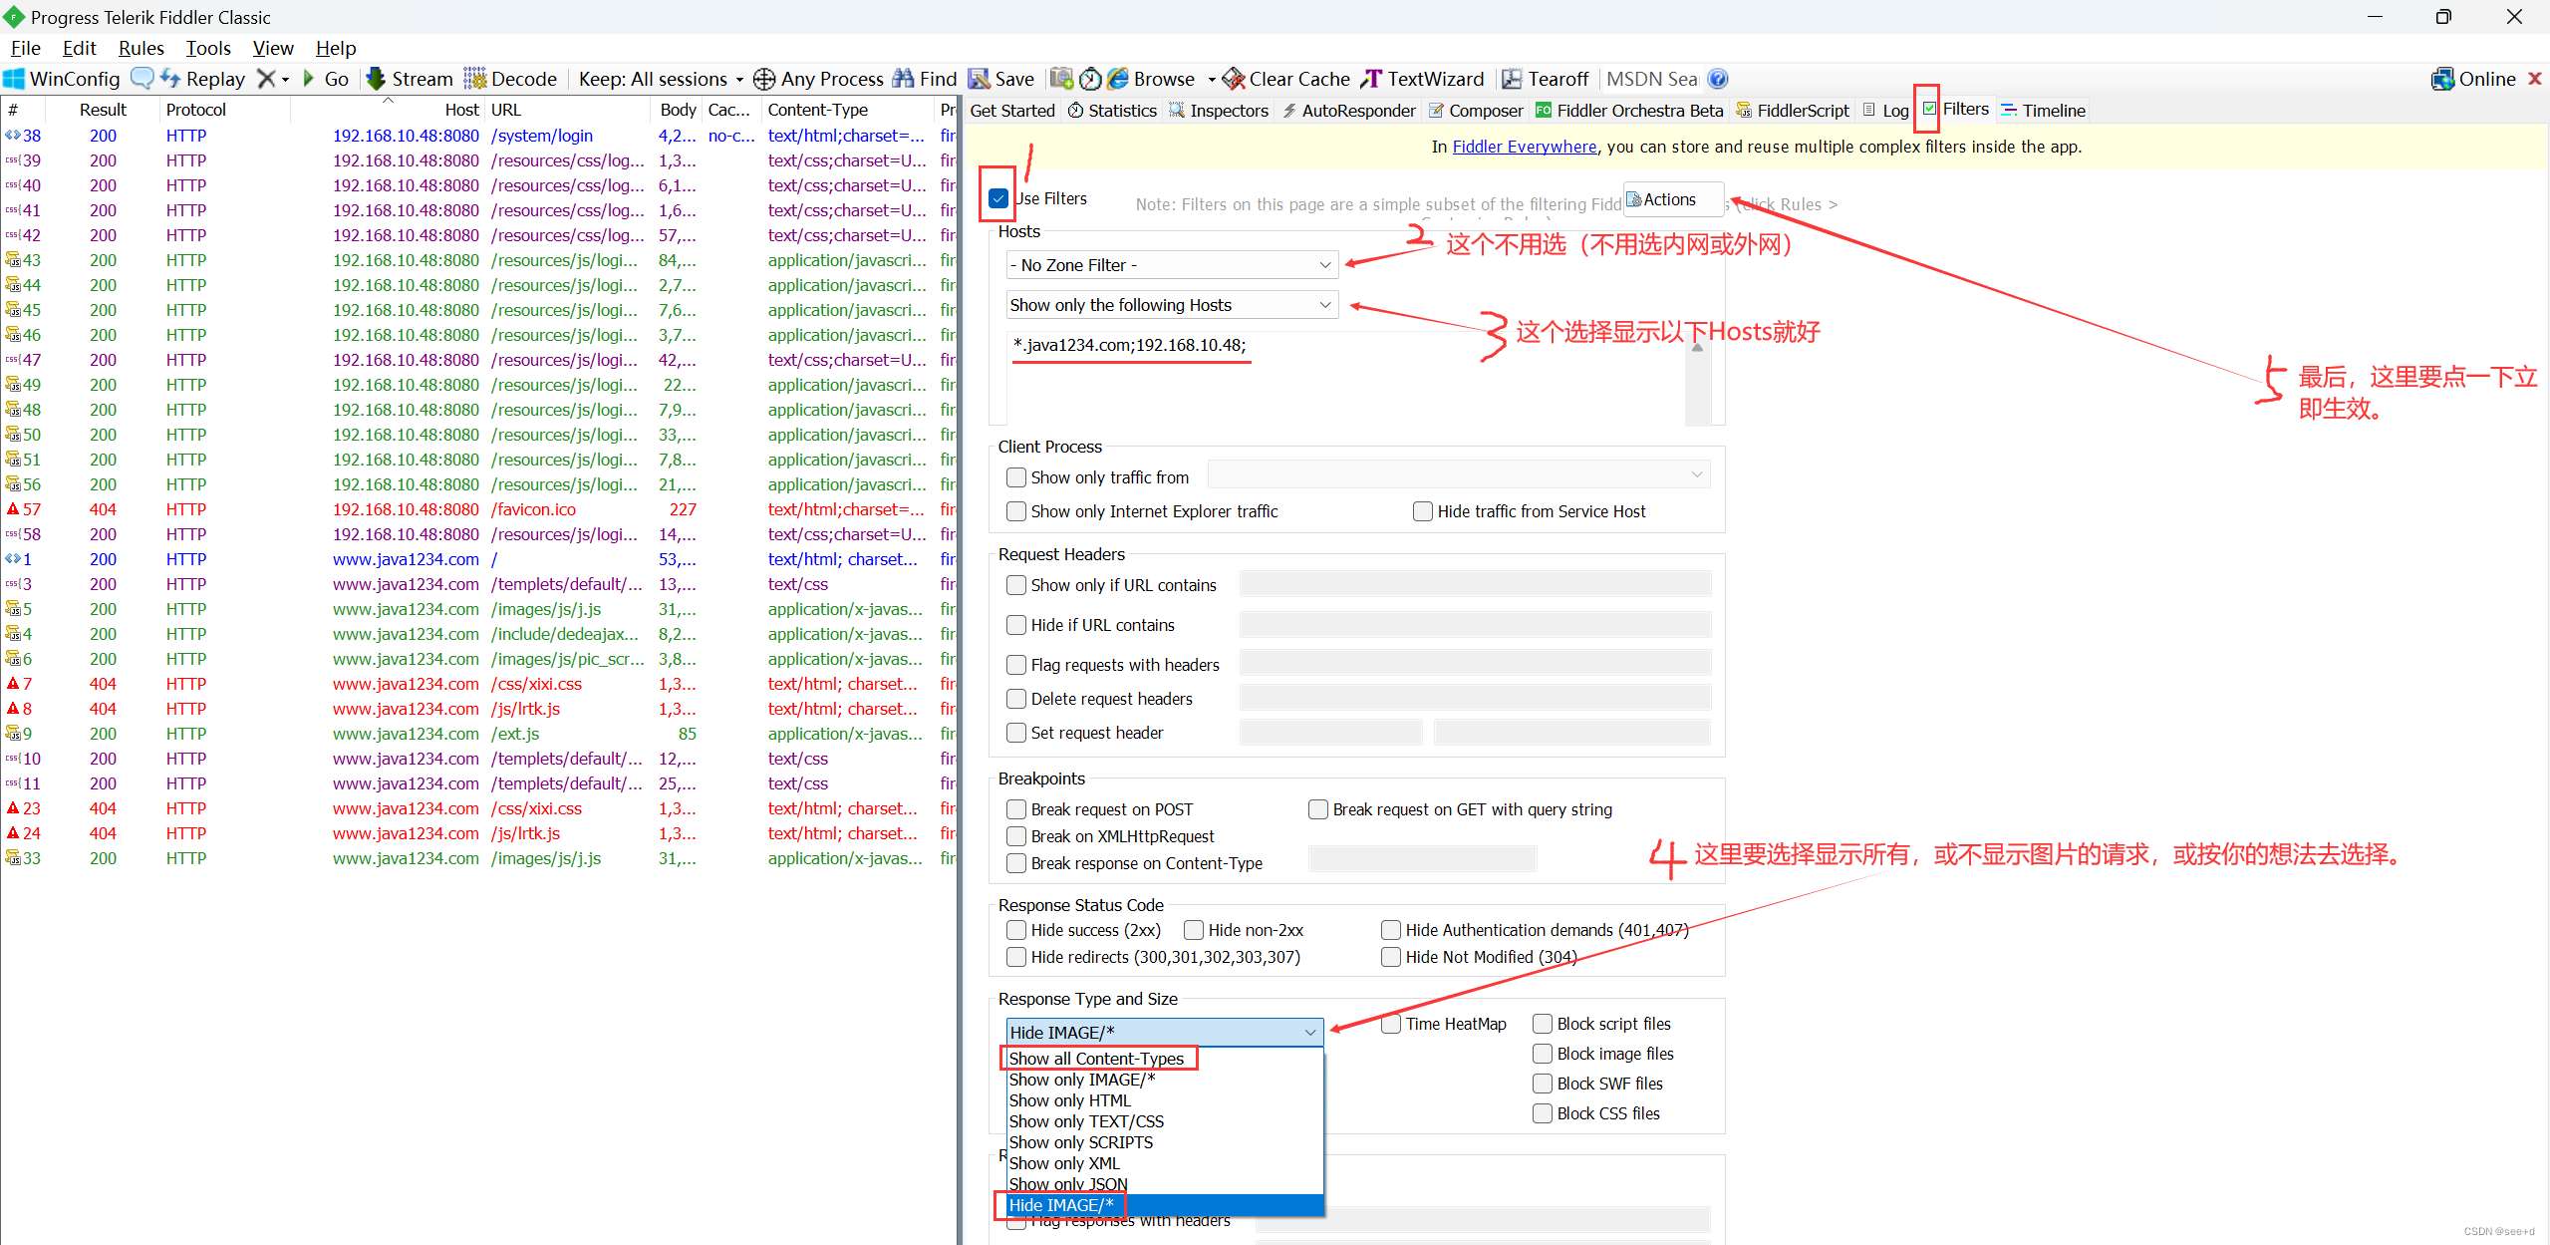Open the Get Started tab
The width and height of the screenshot is (2550, 1245).
pyautogui.click(x=1012, y=111)
